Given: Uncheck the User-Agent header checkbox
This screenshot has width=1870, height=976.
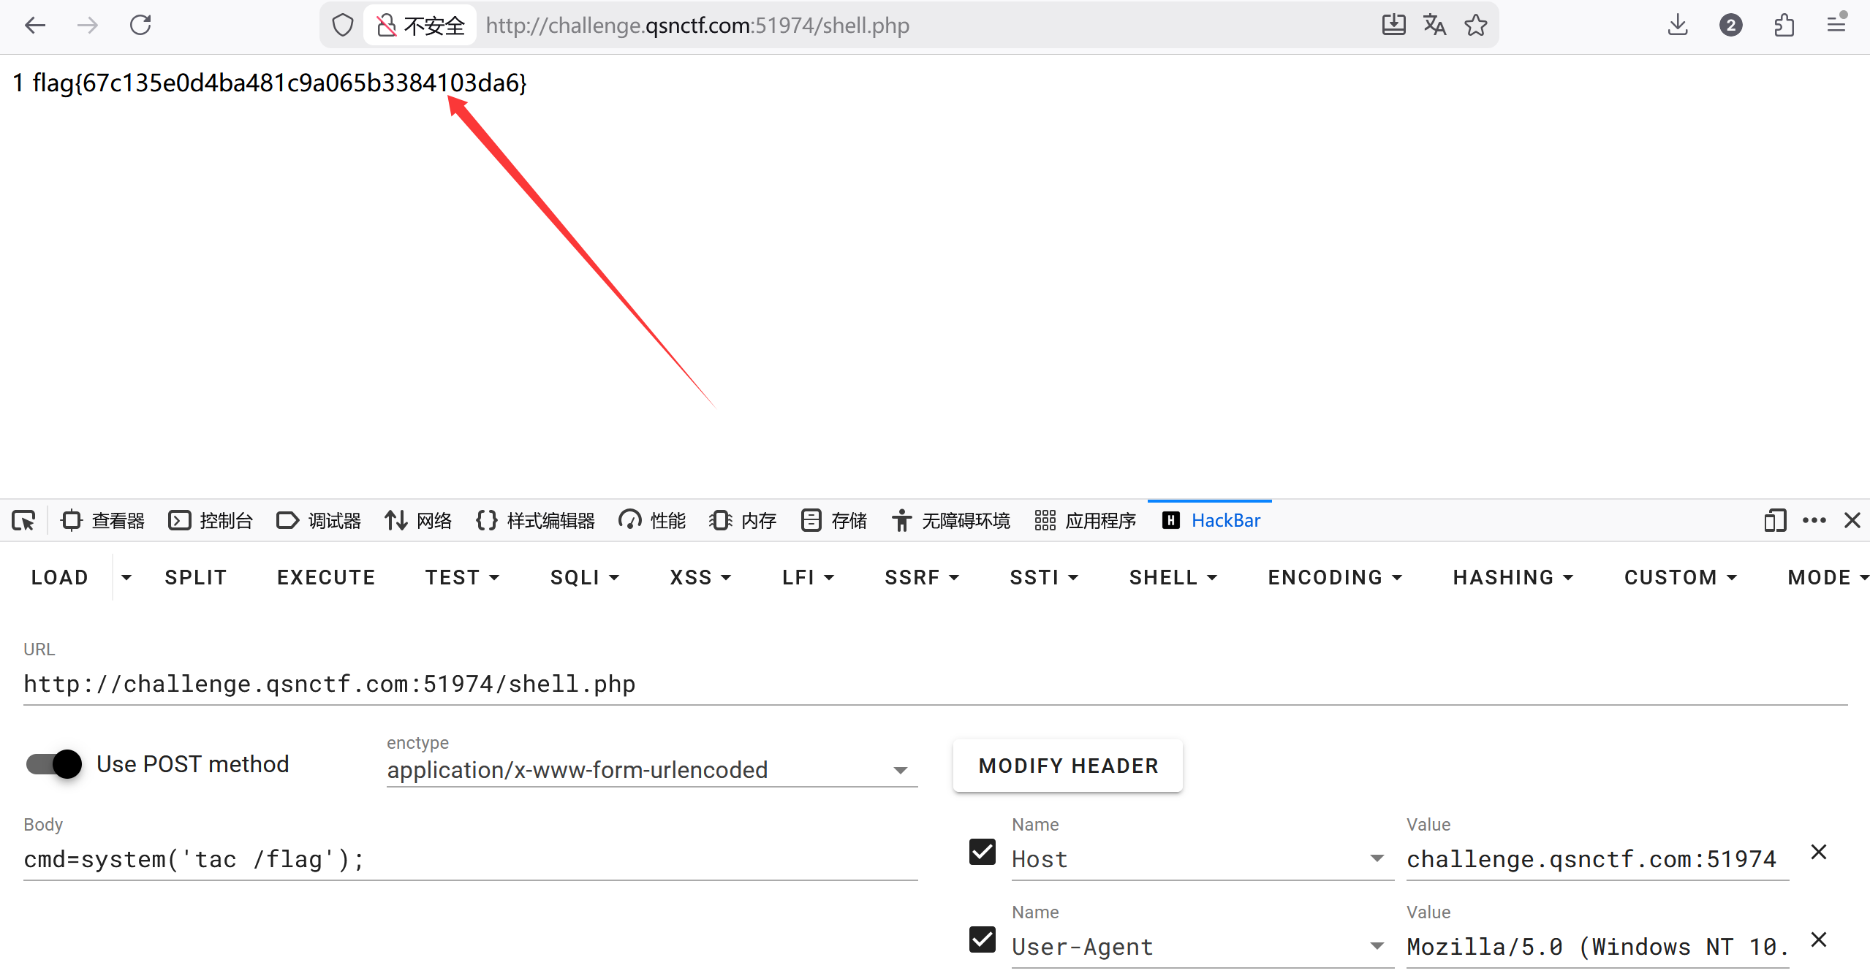Looking at the screenshot, I should [x=982, y=939].
